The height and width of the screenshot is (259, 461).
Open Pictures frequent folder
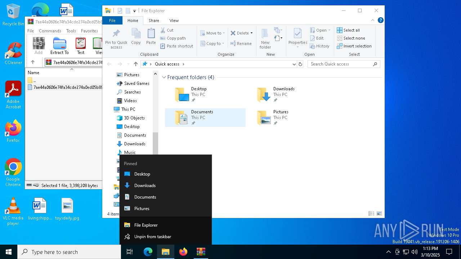287,118
